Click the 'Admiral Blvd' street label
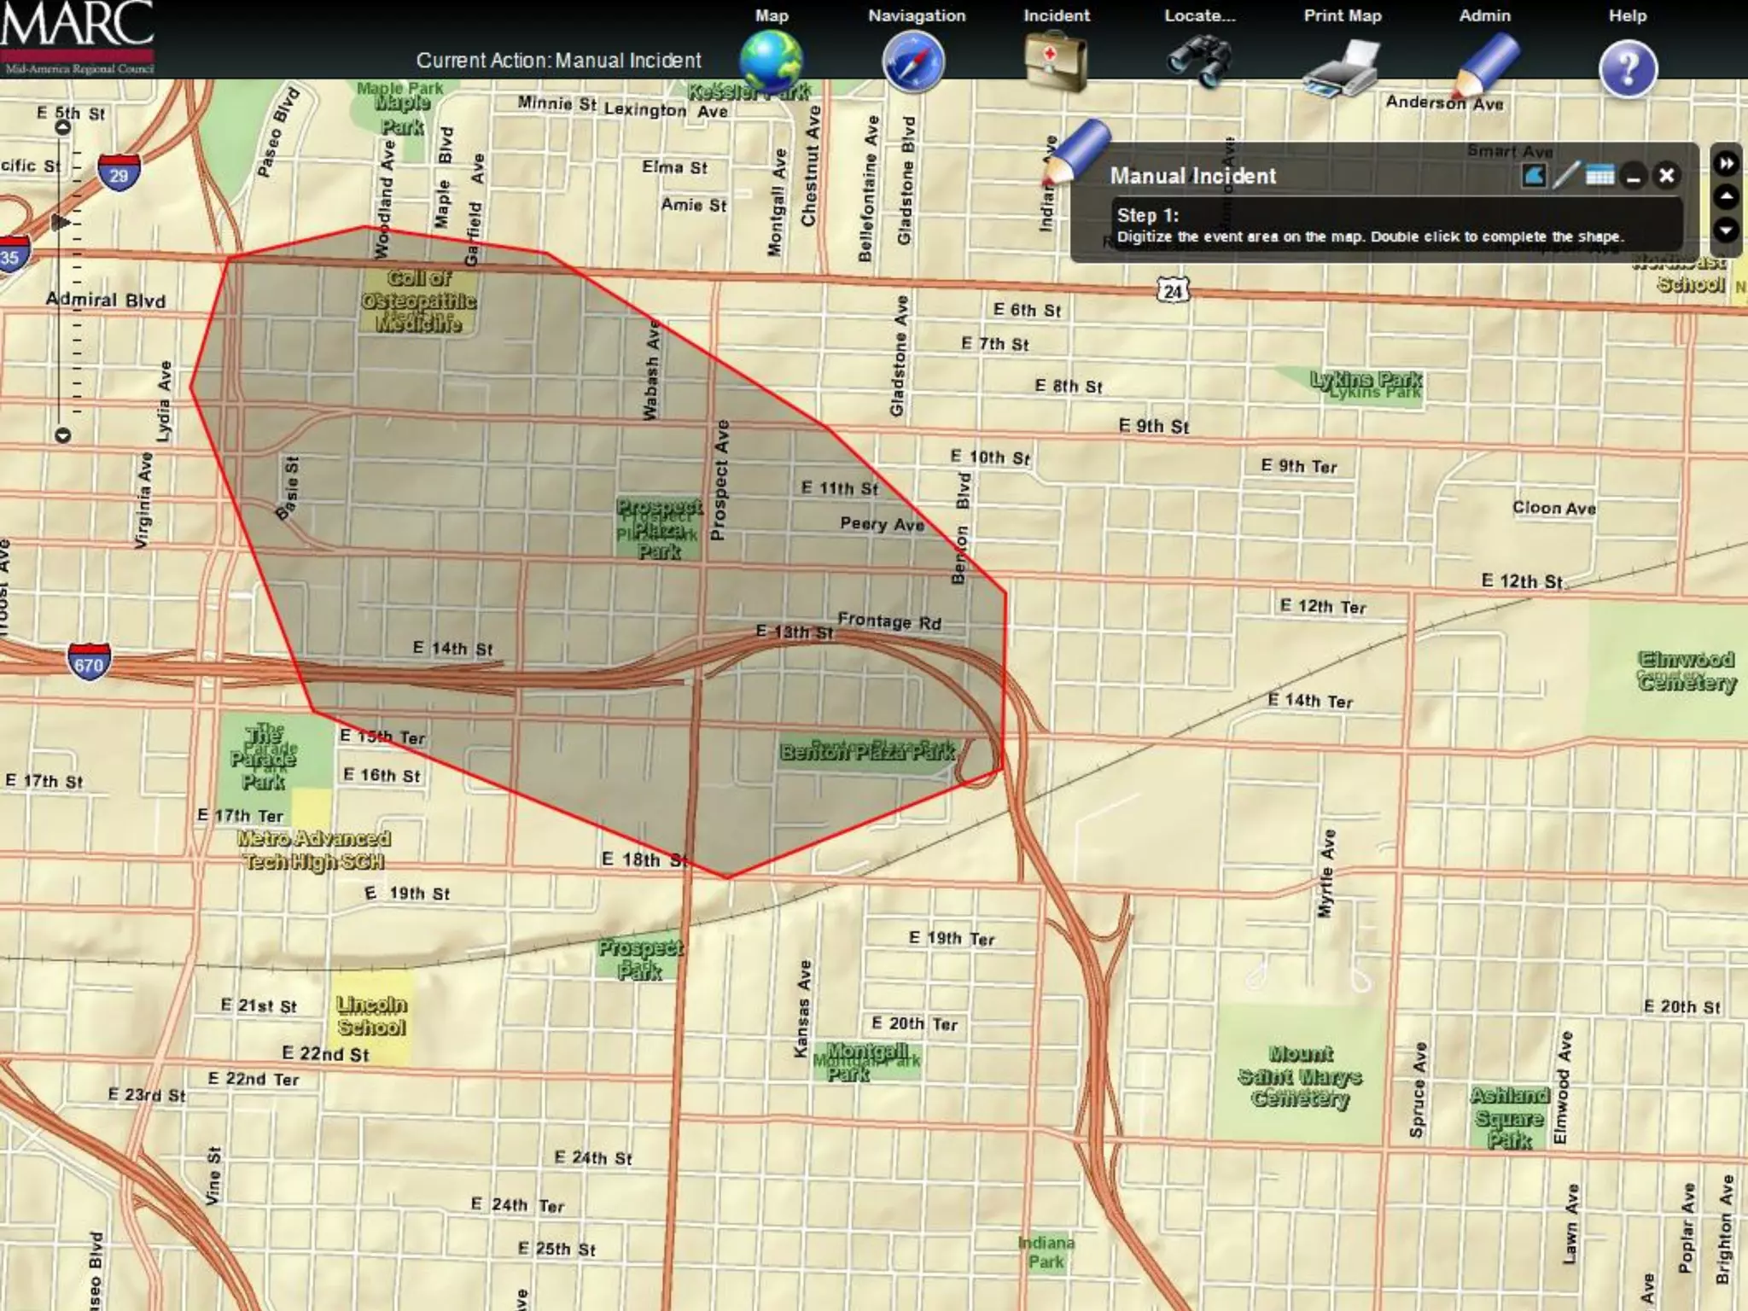Screen dimensions: 1748x1311 click(x=106, y=300)
